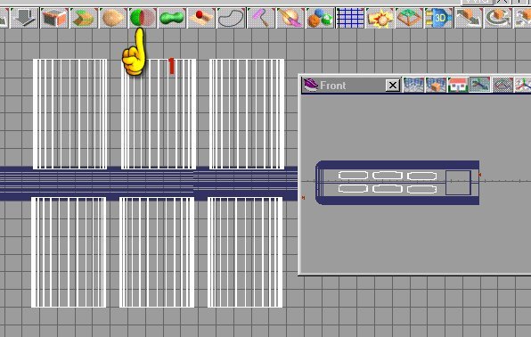Select the pink paint roller tool

[x=260, y=17]
